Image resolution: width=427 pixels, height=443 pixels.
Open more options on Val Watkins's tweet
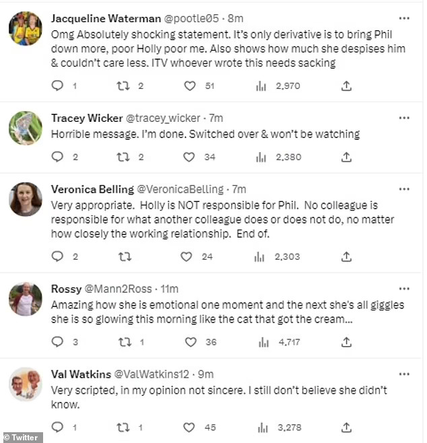point(403,374)
